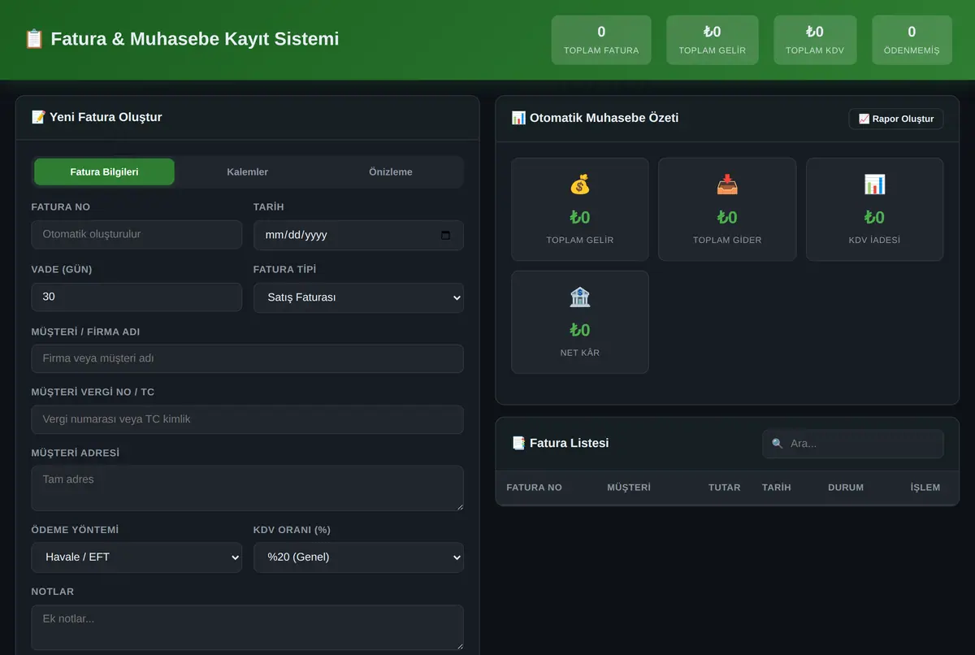Expand the Ödeme Yöntemi dropdown
The image size is (975, 655).
[136, 557]
